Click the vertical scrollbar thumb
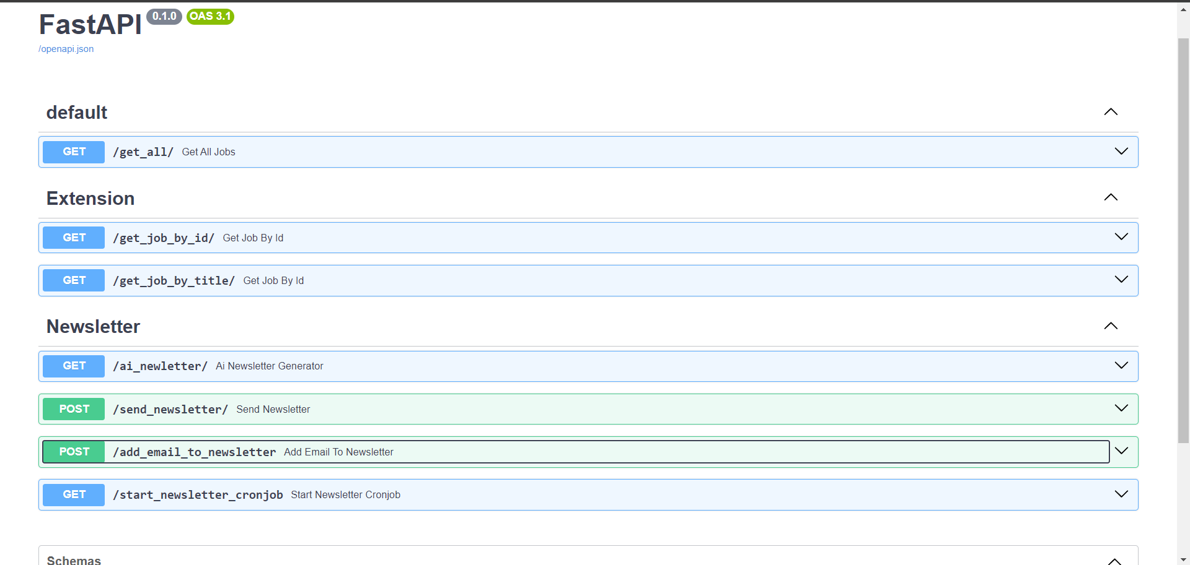 click(x=1183, y=241)
